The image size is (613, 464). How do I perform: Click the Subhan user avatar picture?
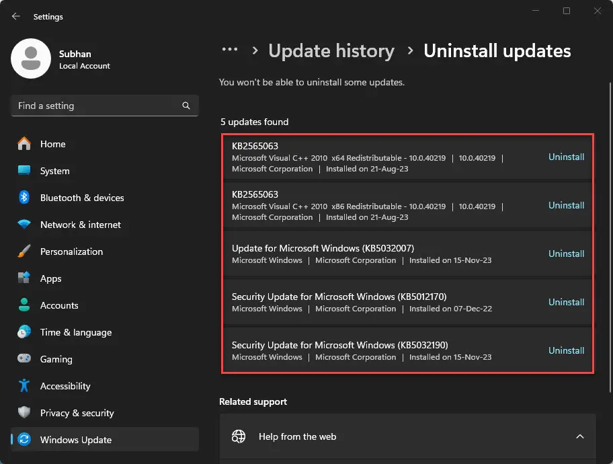point(31,59)
